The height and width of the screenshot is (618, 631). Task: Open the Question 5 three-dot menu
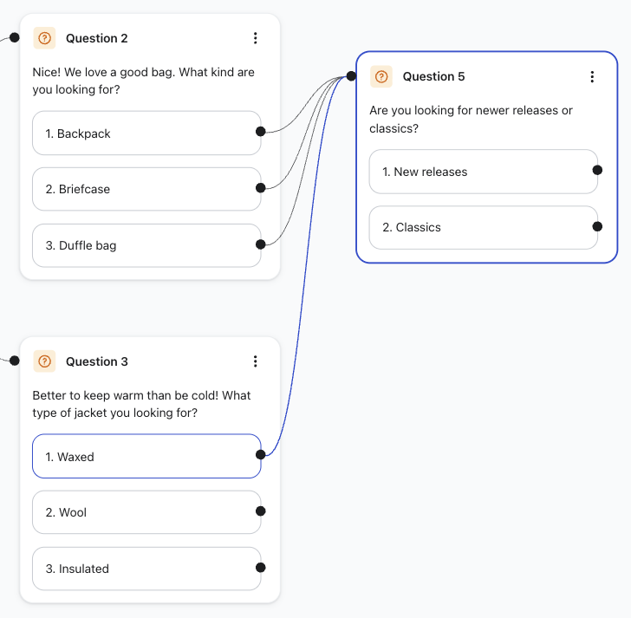click(592, 76)
